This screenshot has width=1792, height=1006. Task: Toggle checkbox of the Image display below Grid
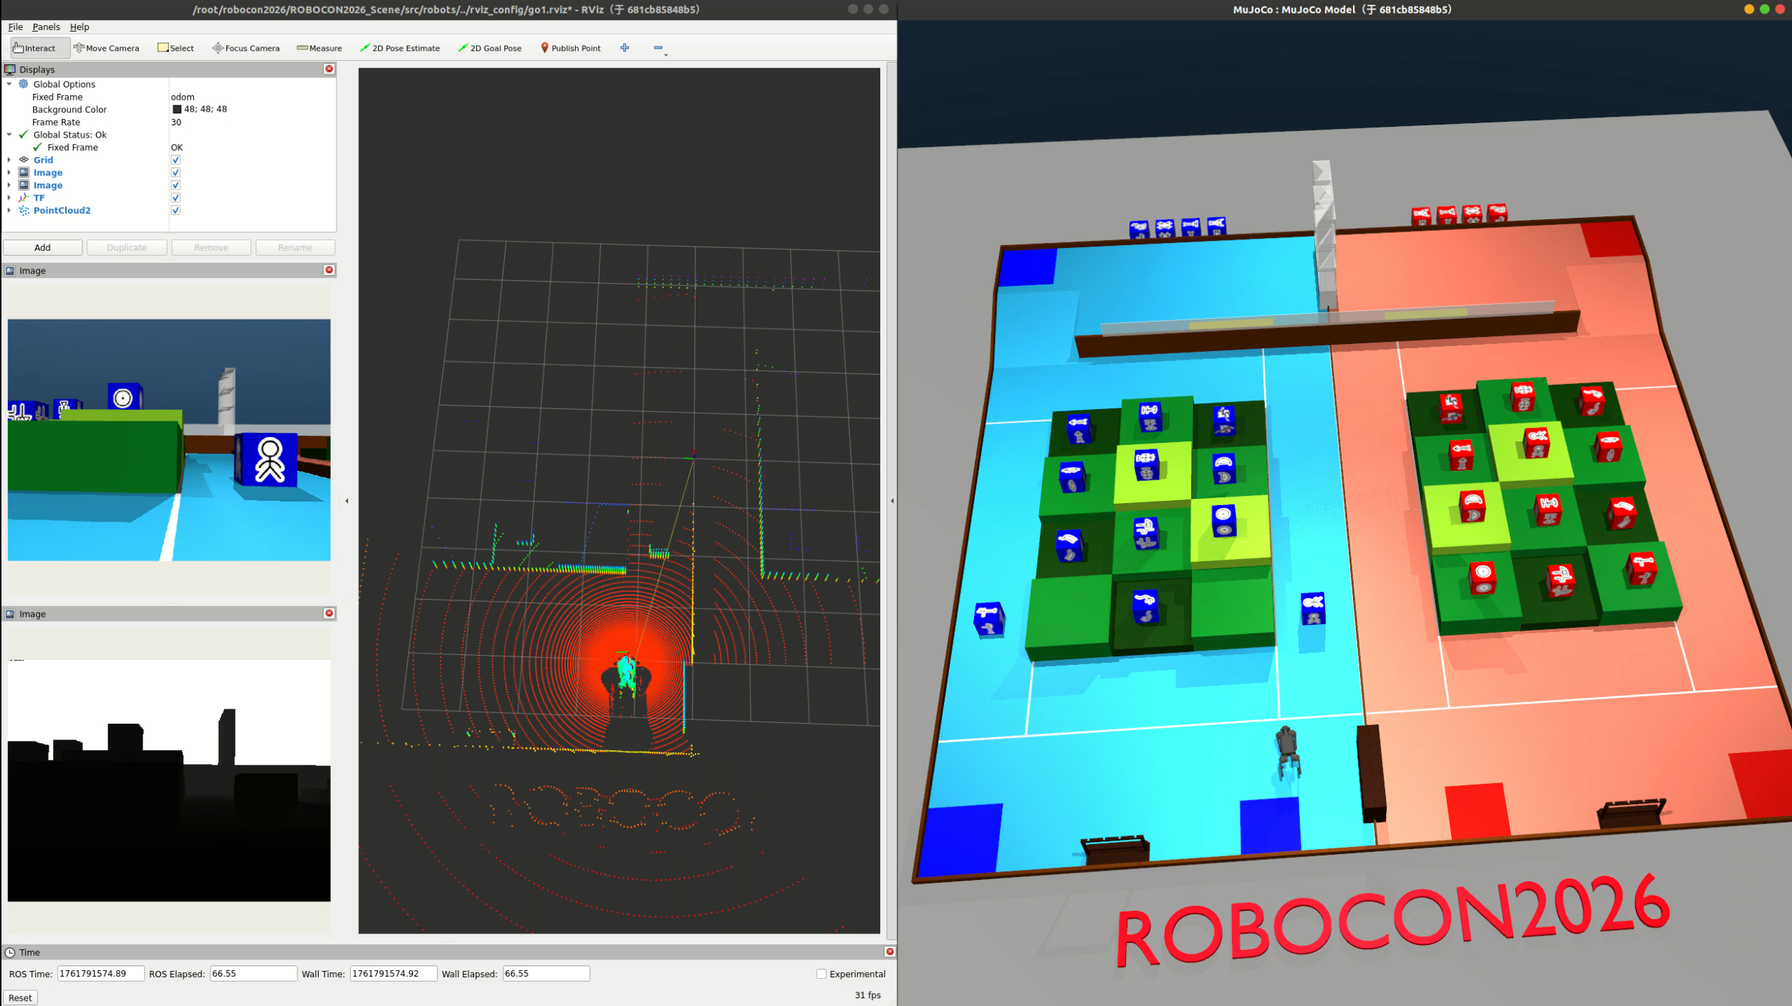pos(175,173)
